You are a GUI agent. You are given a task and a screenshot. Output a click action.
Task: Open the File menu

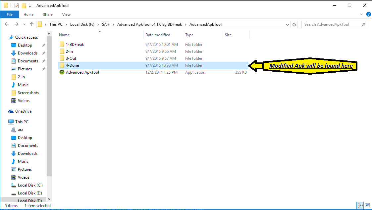(10, 15)
